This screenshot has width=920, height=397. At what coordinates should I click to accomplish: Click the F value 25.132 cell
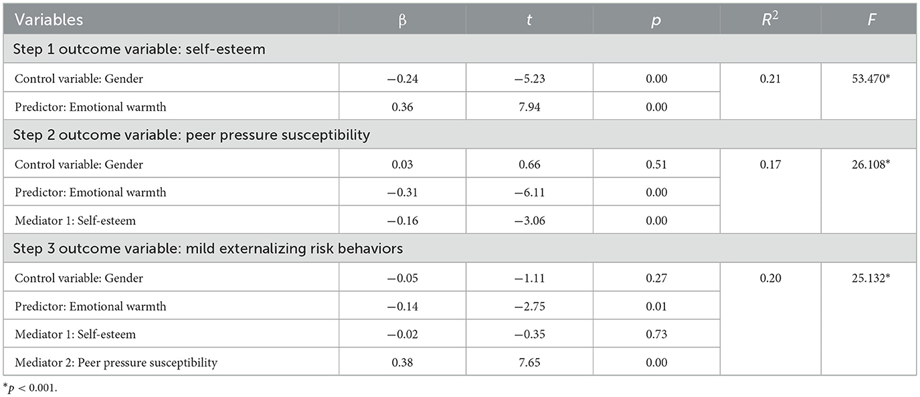(x=870, y=278)
